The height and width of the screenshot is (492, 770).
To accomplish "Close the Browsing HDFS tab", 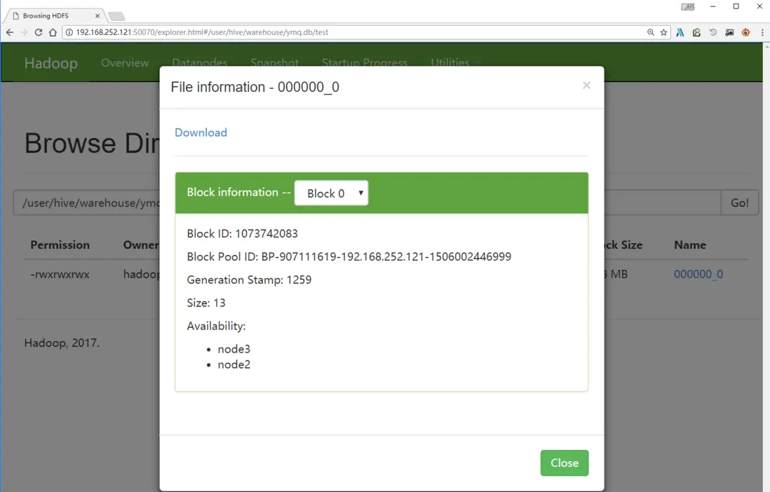I will coord(97,15).
